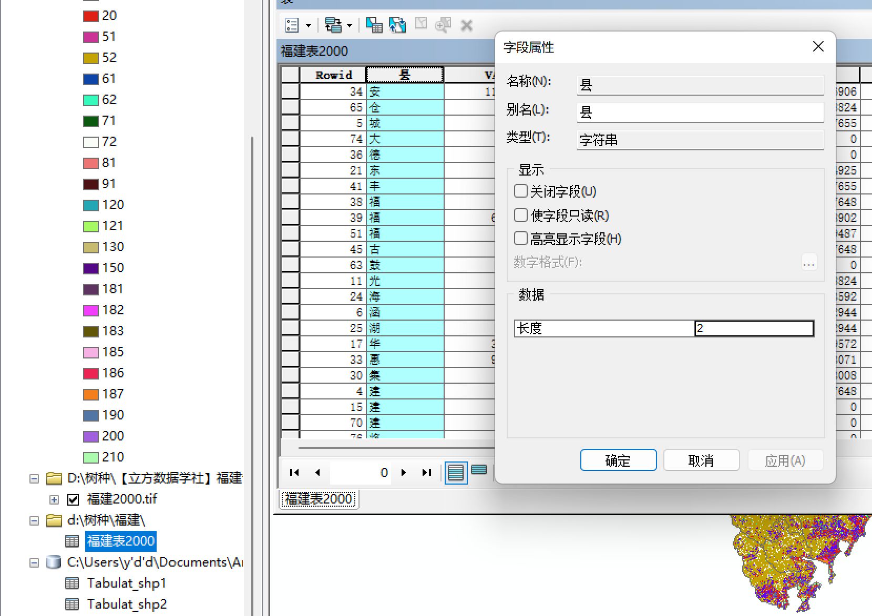
Task: Click the 名称 field showing 县
Action: tap(700, 85)
